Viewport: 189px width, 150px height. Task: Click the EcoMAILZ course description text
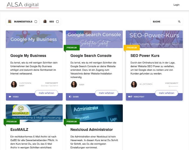click(x=34, y=142)
